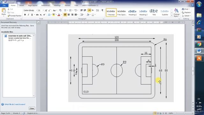Click the zoom out minus button
This screenshot has width=204, height=115.
[175, 113]
